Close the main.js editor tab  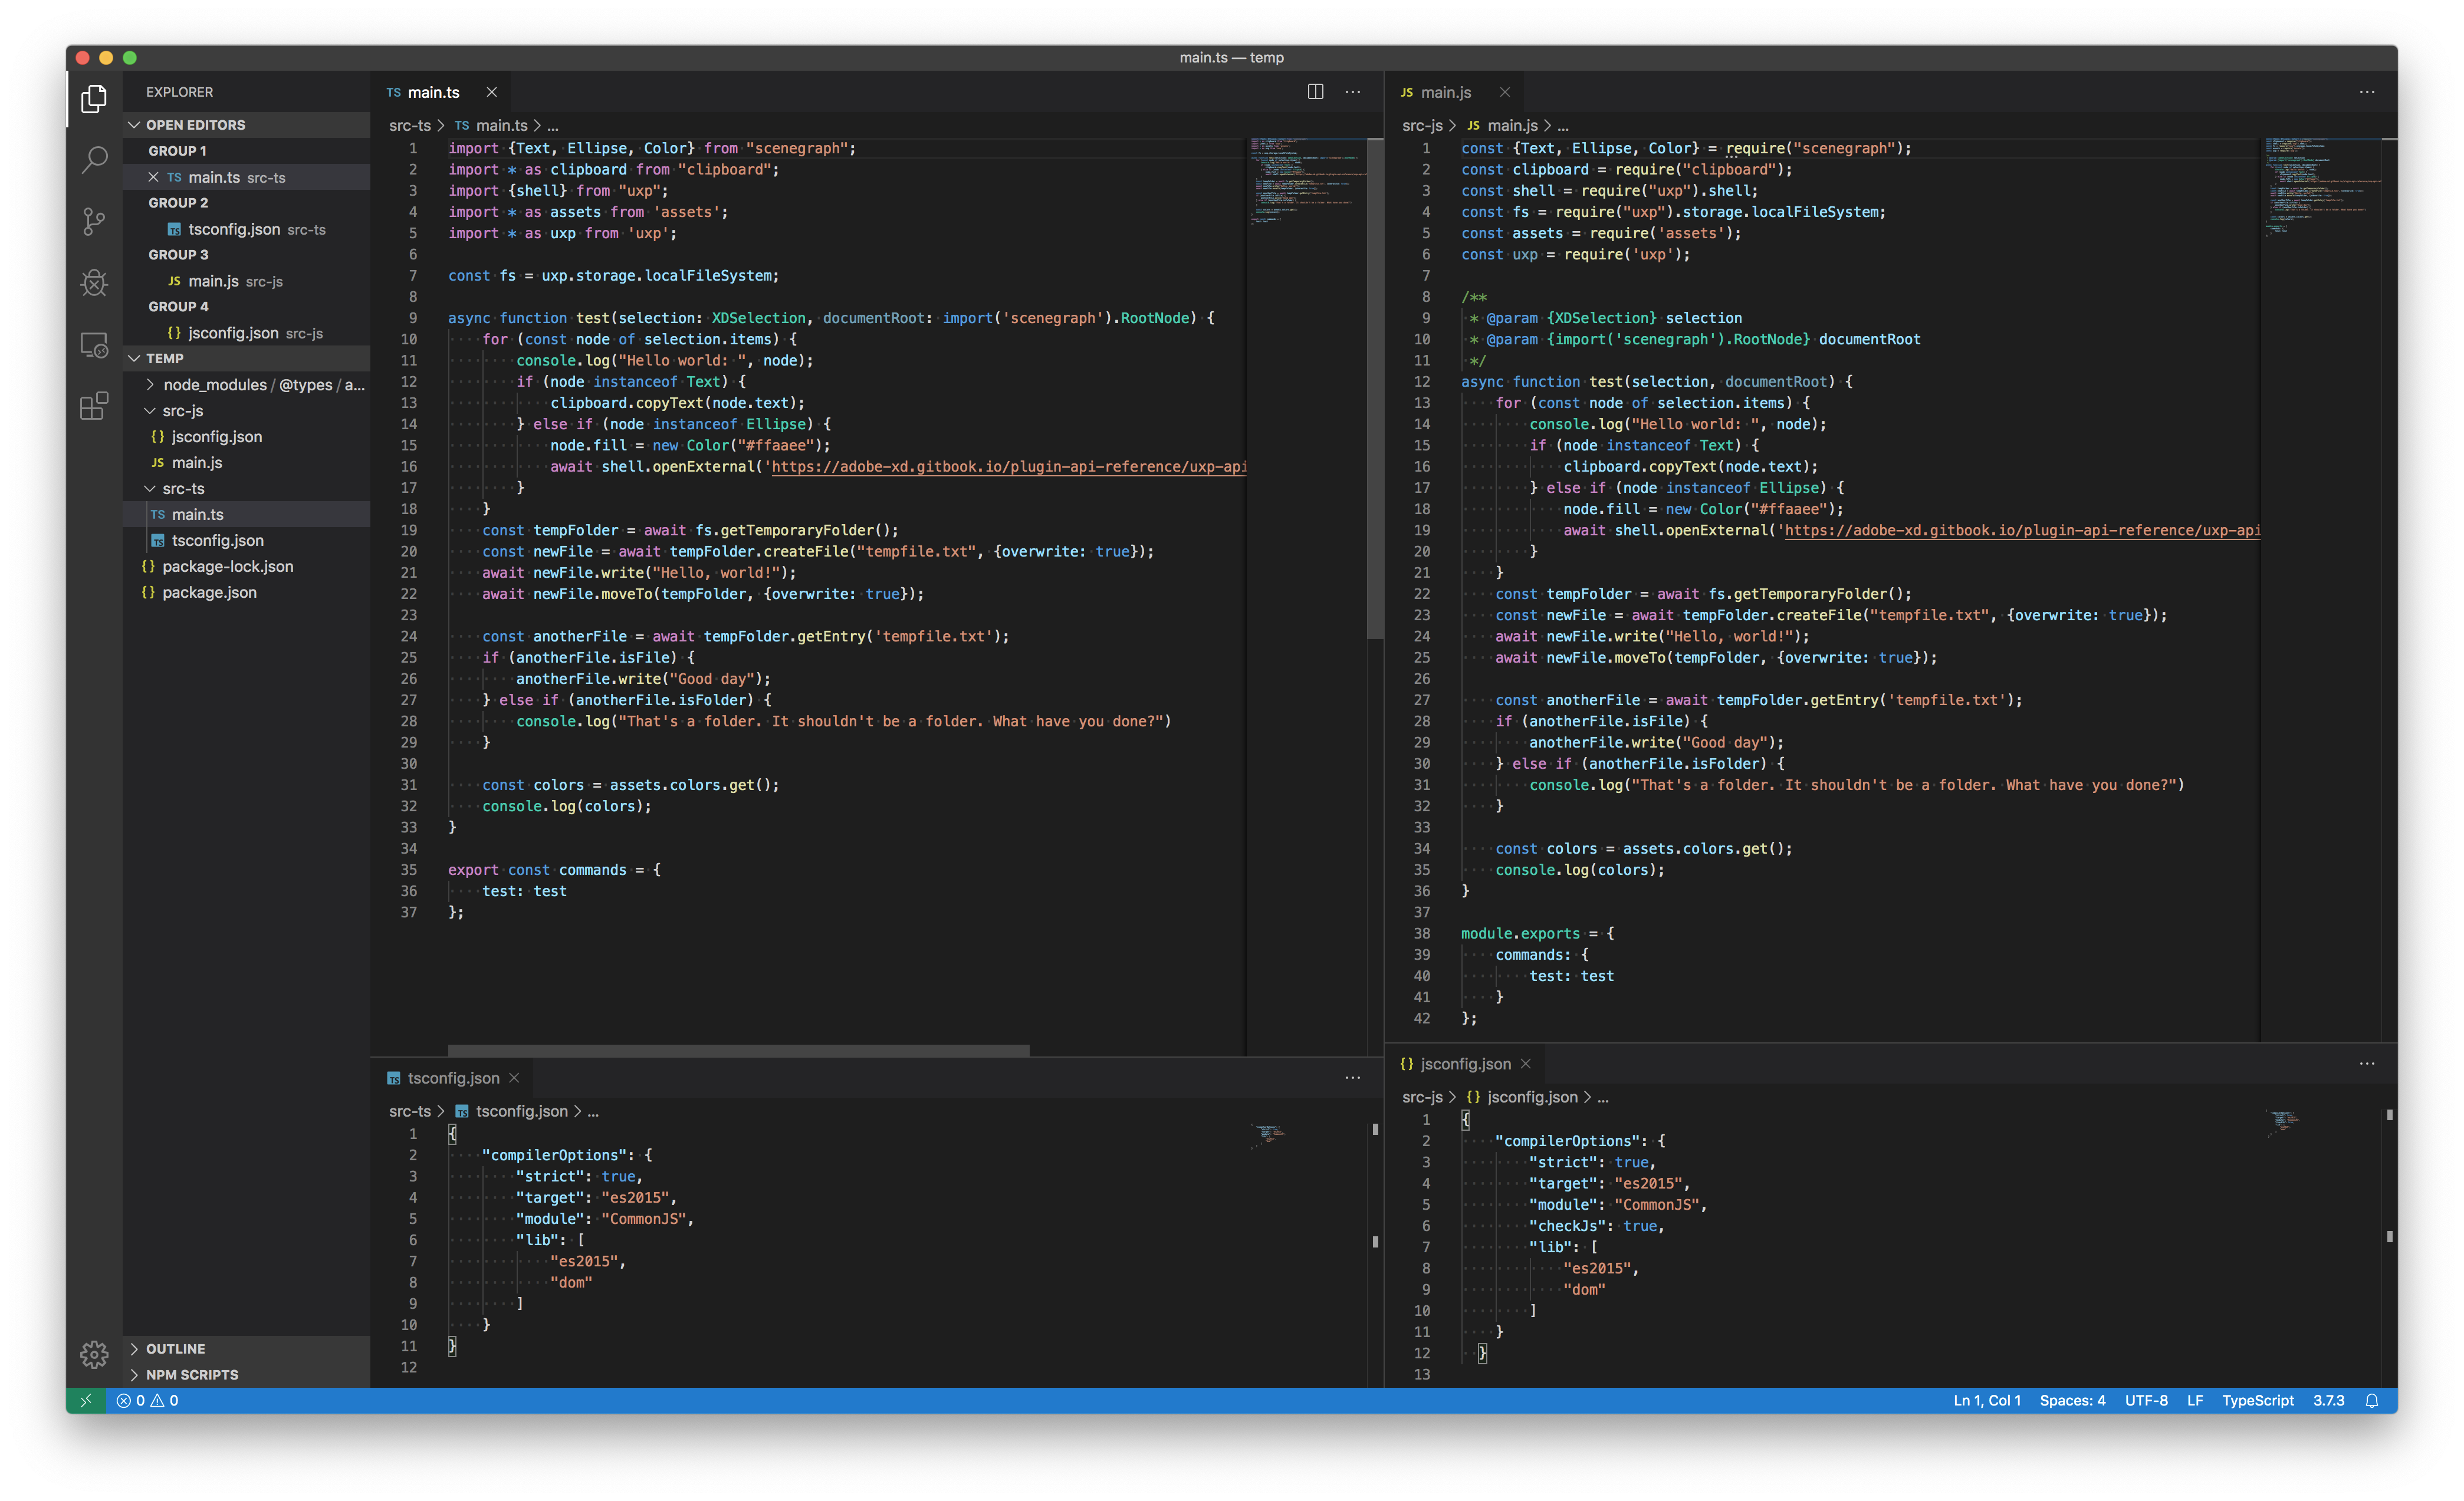coord(1505,92)
